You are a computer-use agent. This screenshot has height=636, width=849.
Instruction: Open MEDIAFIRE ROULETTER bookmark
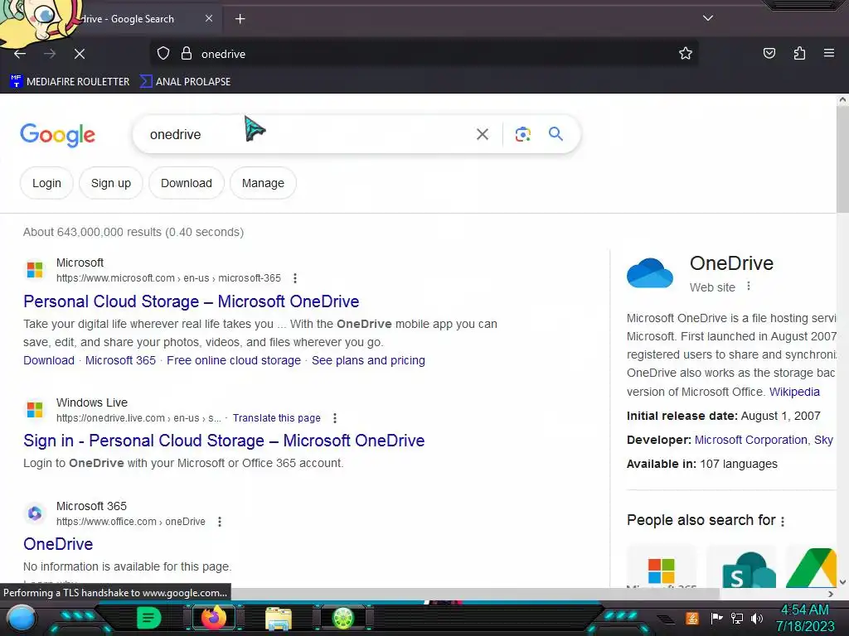70,82
